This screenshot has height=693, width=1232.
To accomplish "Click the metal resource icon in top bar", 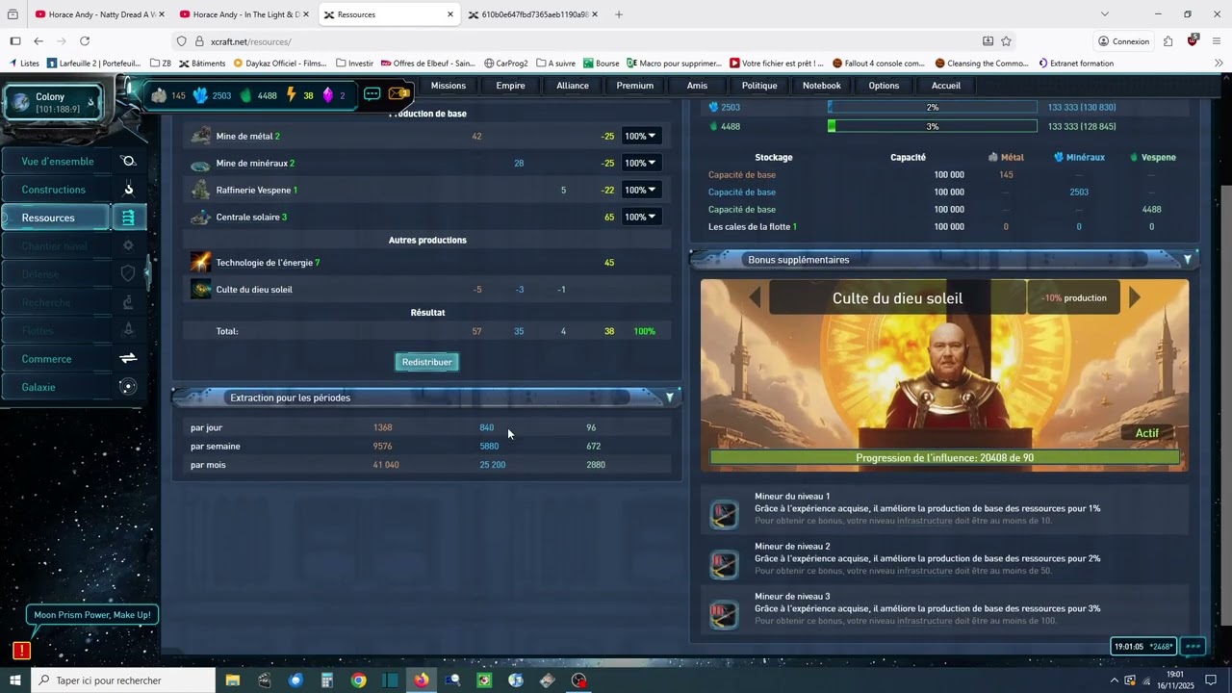I will (x=160, y=95).
